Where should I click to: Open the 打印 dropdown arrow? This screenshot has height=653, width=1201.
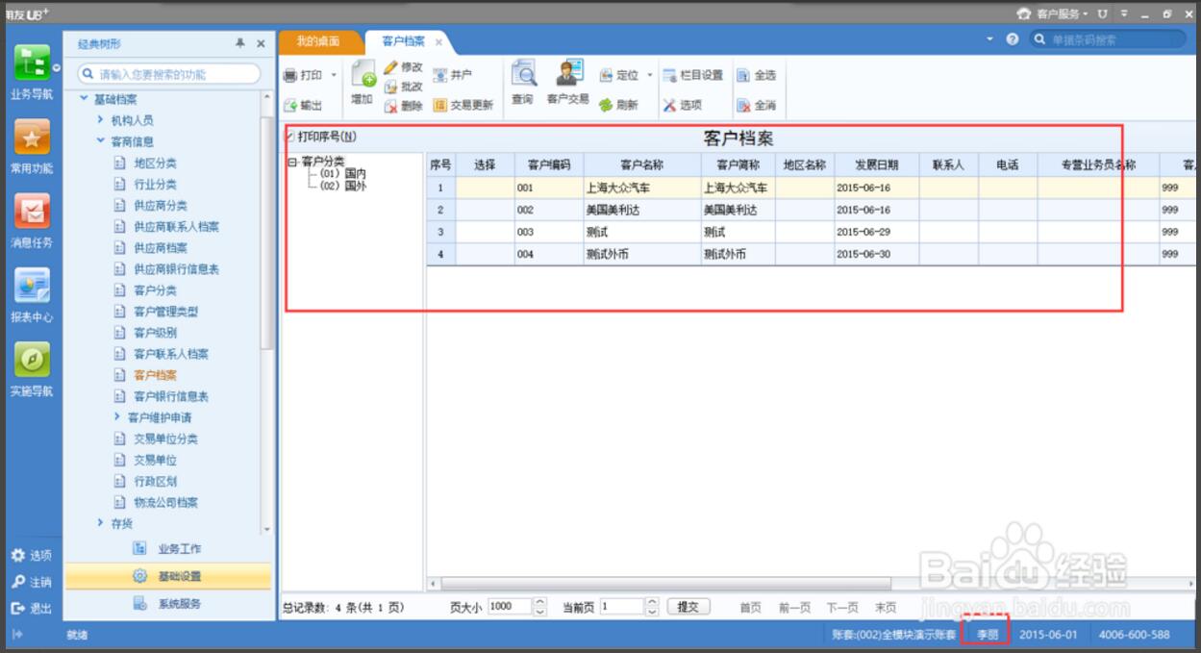click(335, 75)
